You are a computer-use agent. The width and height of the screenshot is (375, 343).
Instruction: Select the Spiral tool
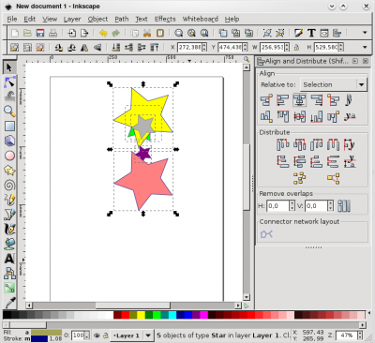[9, 185]
